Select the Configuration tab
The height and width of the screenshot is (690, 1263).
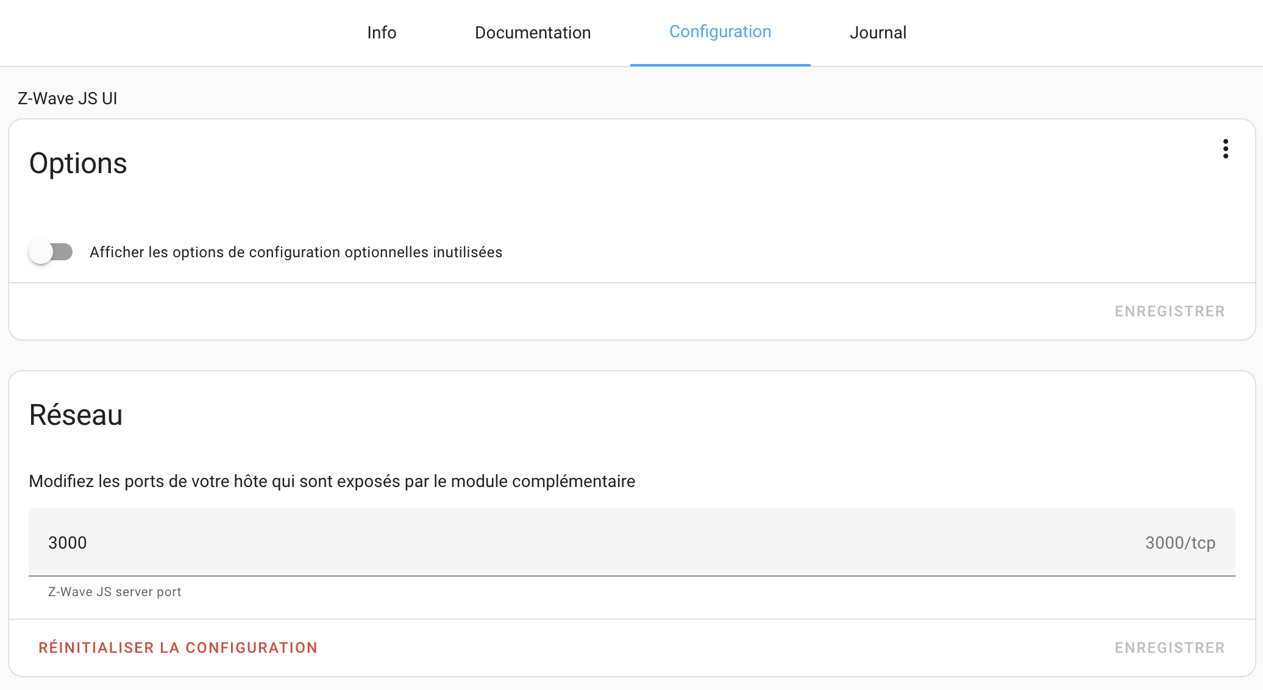720,32
